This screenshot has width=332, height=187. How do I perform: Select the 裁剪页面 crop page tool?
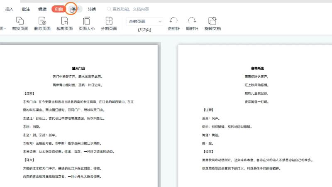pyautogui.click(x=64, y=24)
